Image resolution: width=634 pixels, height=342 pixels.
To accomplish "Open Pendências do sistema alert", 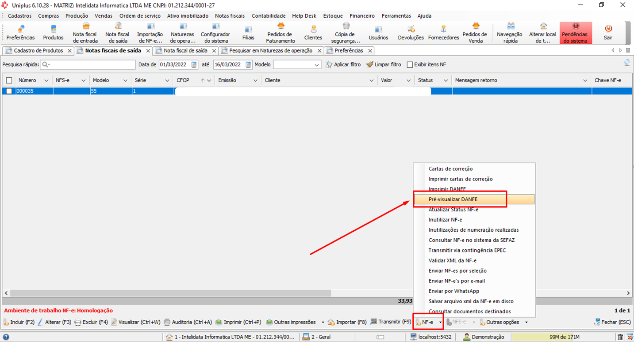I will [x=575, y=33].
